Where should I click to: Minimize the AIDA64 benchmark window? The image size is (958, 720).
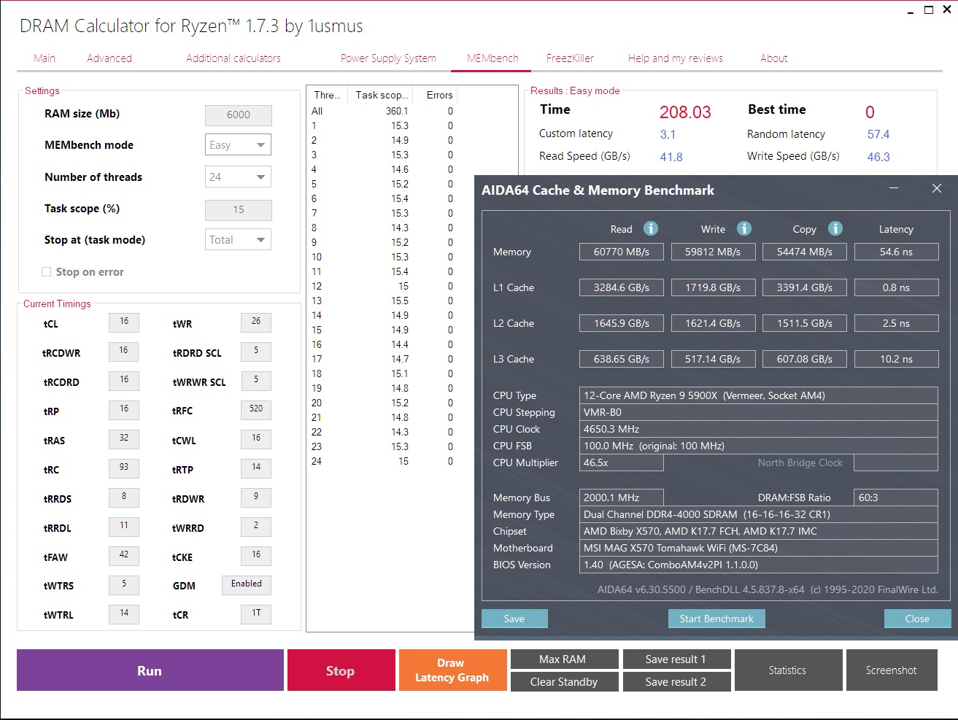(894, 188)
